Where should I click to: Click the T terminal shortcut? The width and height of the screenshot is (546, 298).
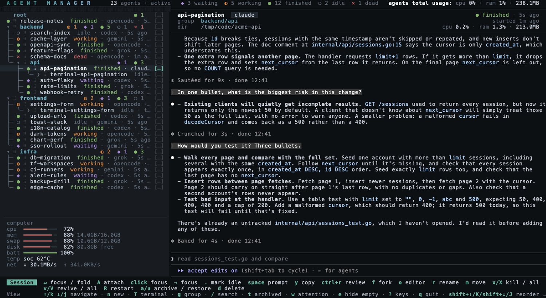point(150,294)
